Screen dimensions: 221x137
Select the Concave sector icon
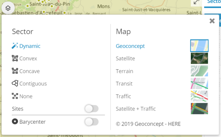tap(15, 71)
